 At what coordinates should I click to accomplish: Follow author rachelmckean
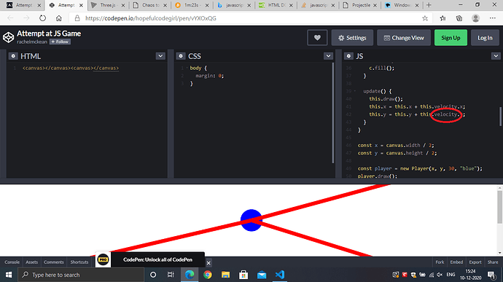[x=60, y=42]
